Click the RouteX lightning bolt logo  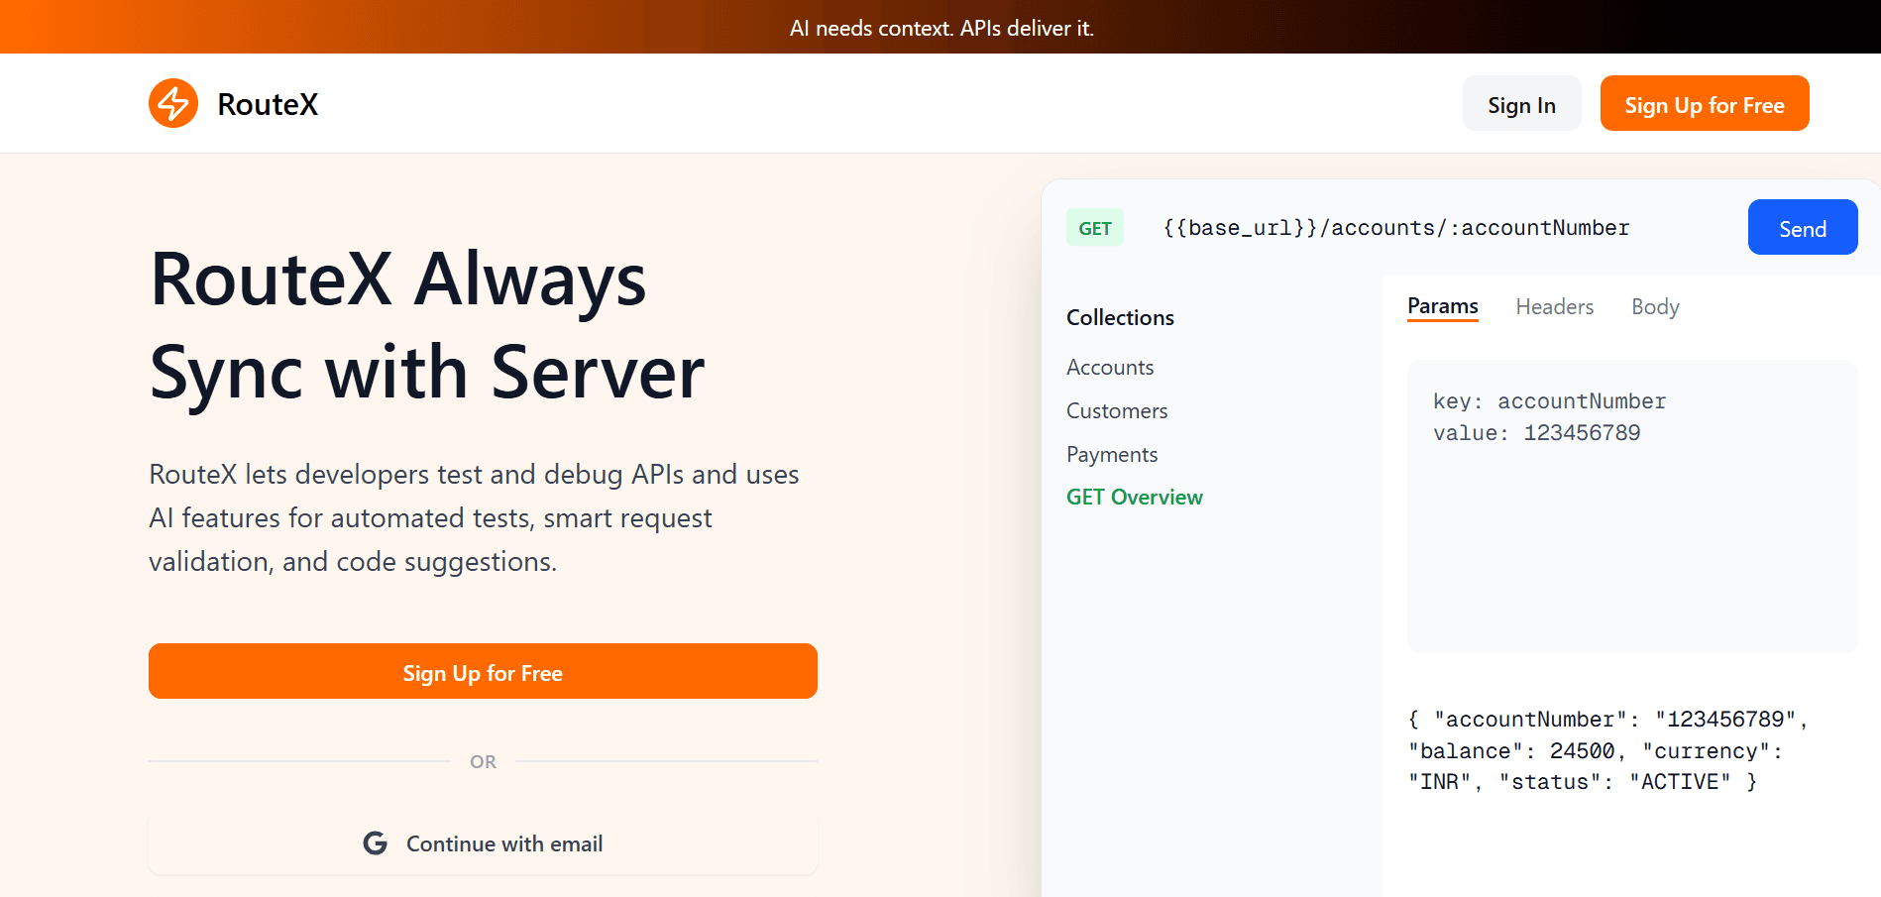173,103
